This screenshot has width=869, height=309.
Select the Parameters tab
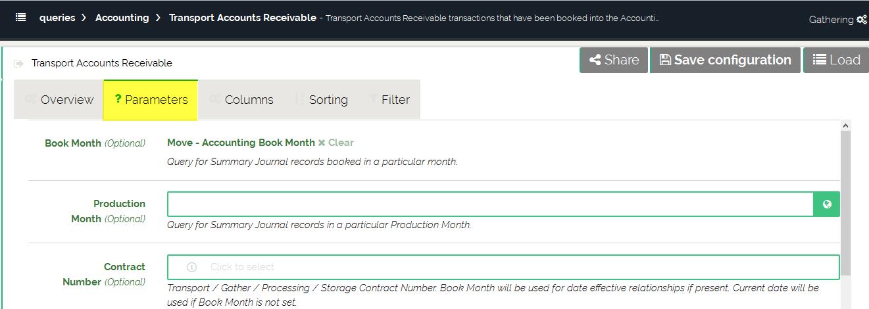pyautogui.click(x=151, y=100)
